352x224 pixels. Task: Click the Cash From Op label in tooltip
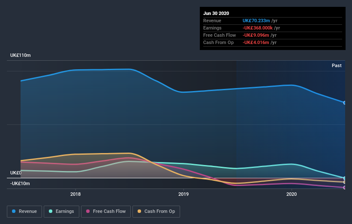click(218, 42)
